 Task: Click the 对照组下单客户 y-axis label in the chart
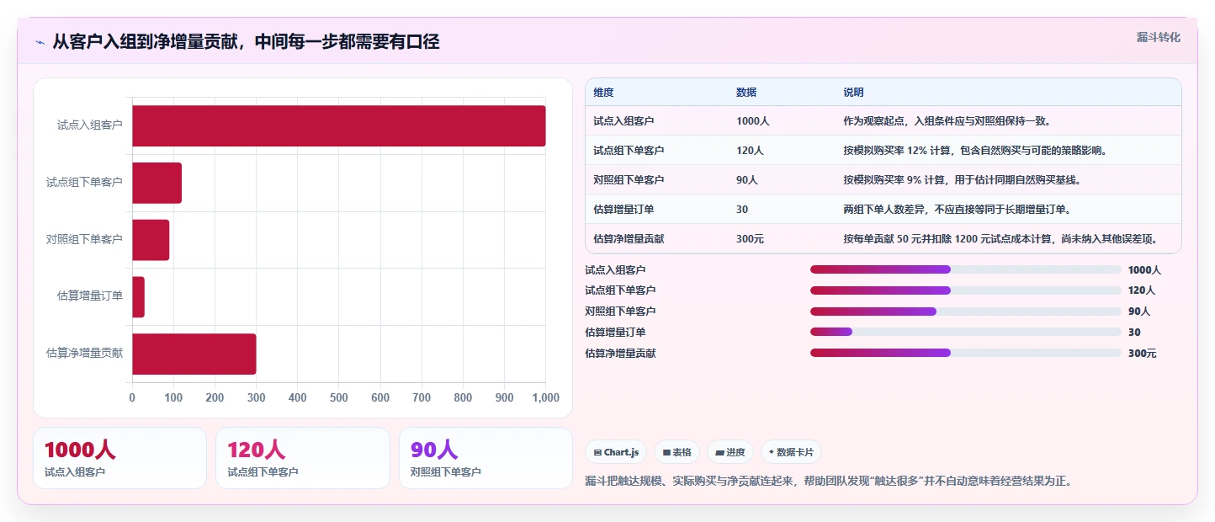(84, 240)
